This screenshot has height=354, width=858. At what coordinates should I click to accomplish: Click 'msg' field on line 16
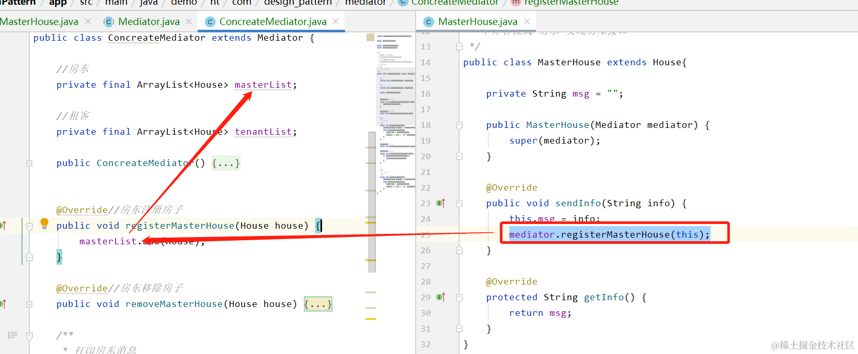[x=581, y=93]
